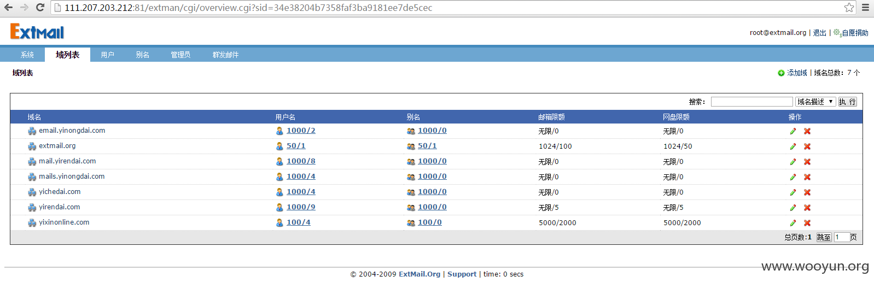Click the search text field
874x282 pixels.
click(751, 102)
